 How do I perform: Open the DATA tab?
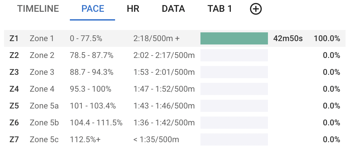click(x=173, y=9)
